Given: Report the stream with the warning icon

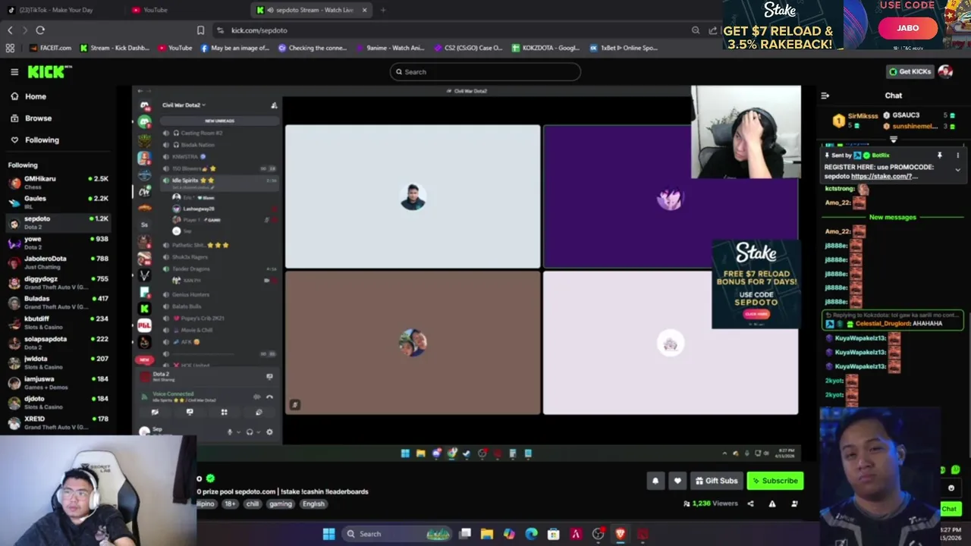Looking at the screenshot, I should pyautogui.click(x=772, y=504).
